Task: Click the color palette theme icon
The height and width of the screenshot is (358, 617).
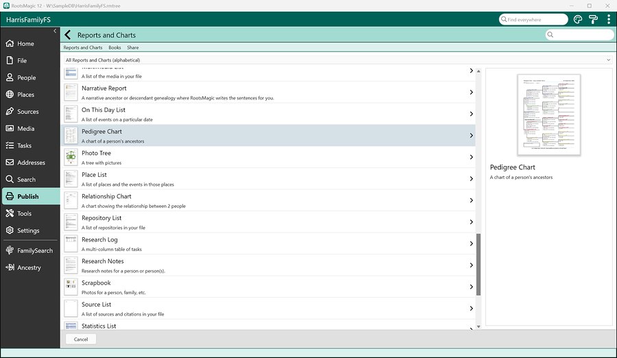Action: (x=578, y=19)
